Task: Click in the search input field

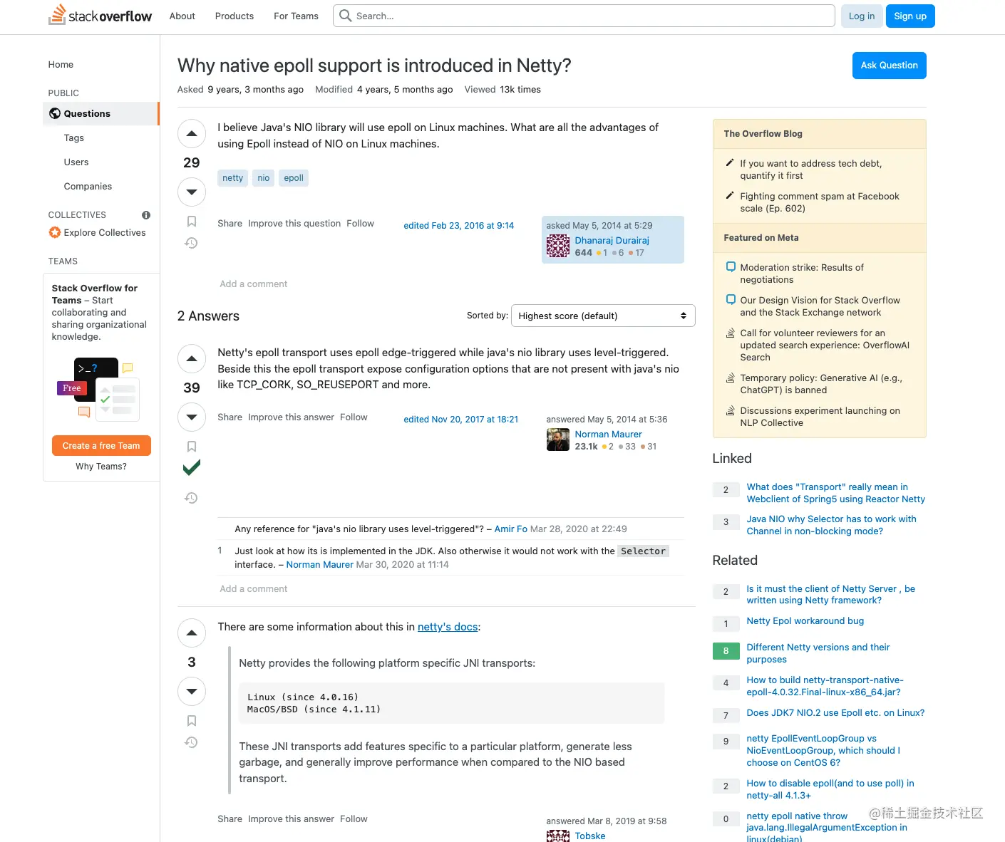Action: (x=584, y=16)
